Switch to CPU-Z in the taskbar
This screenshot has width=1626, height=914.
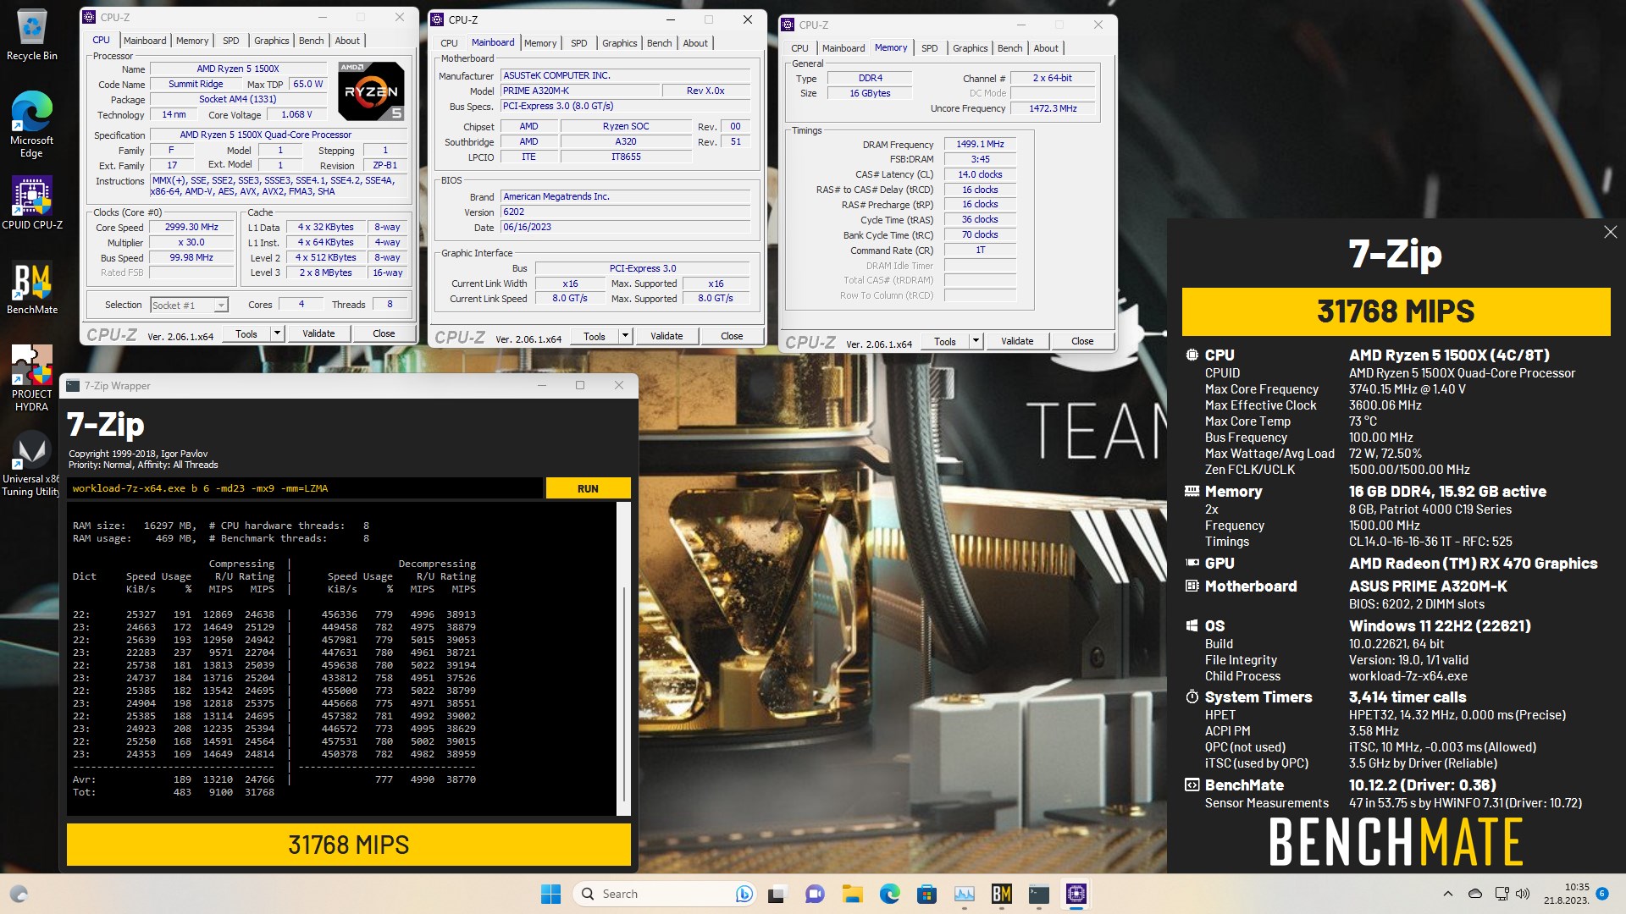click(1076, 894)
